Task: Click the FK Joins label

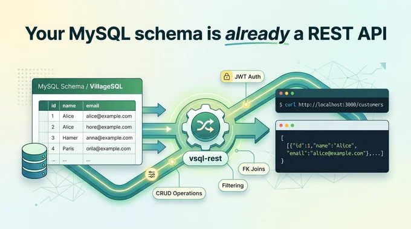Action: click(254, 169)
